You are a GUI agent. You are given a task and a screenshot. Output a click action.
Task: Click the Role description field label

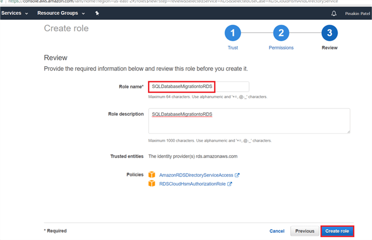tap(126, 114)
